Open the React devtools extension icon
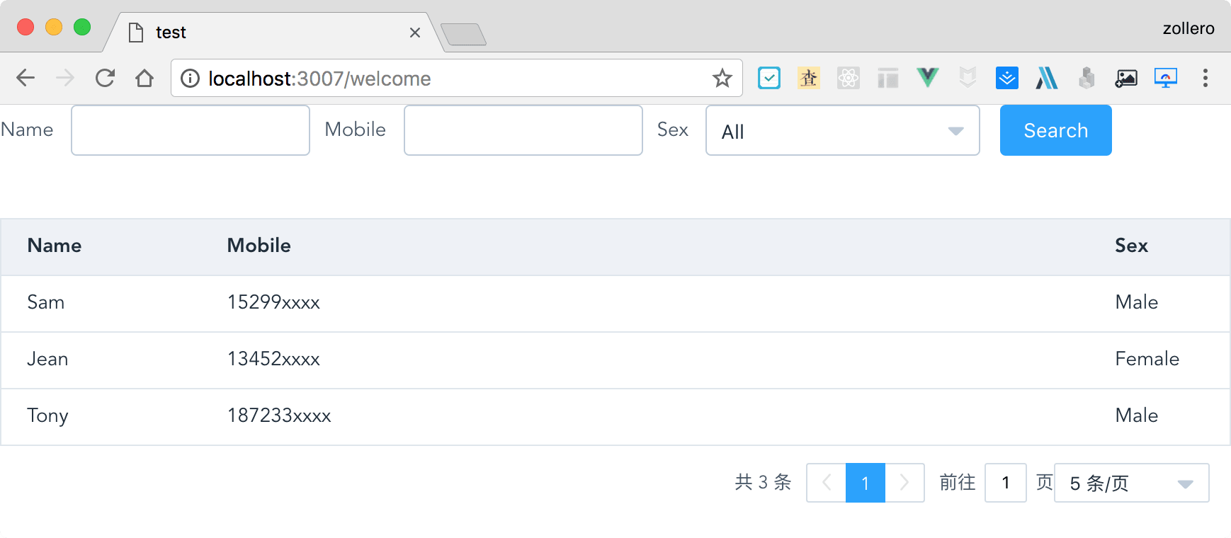Viewport: 1231px width, 538px height. click(848, 78)
